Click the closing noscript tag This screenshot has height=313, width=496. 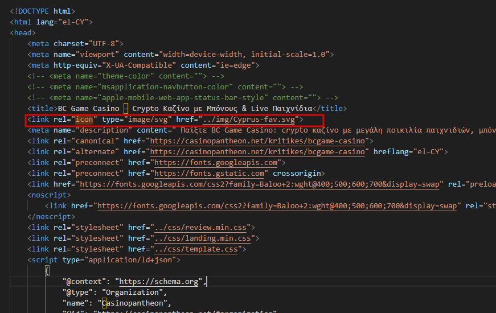click(51, 217)
